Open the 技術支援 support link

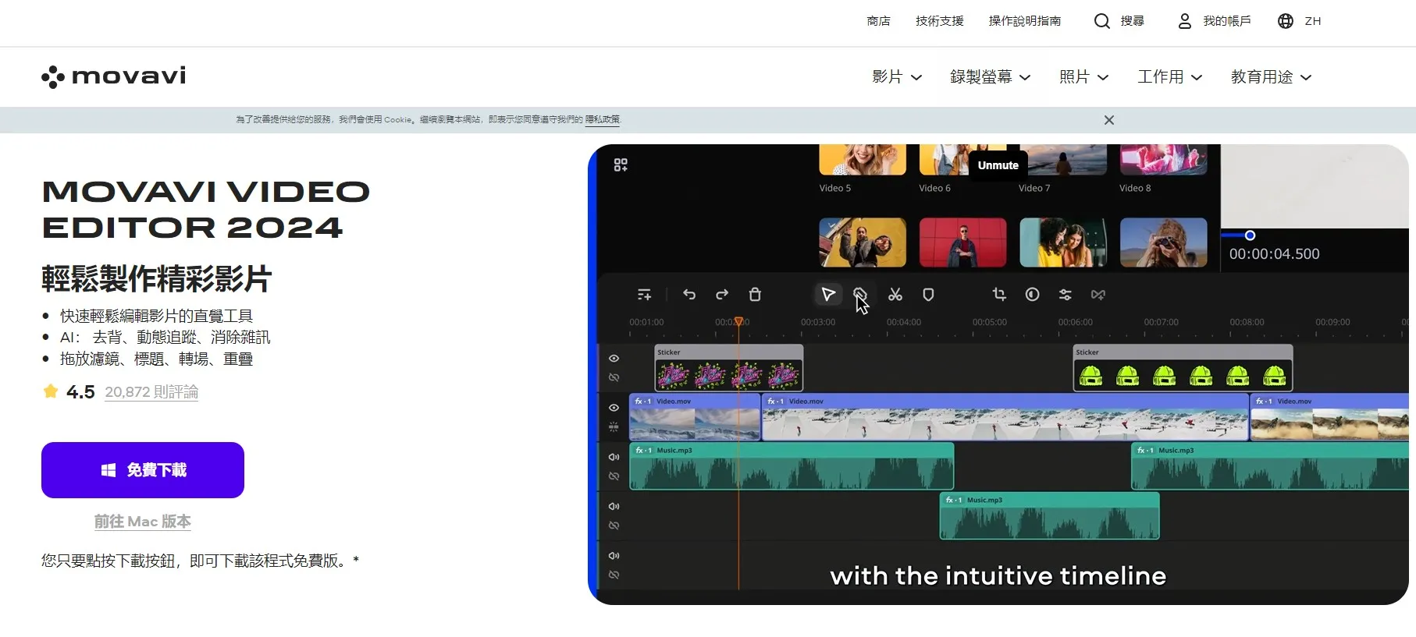tap(940, 21)
